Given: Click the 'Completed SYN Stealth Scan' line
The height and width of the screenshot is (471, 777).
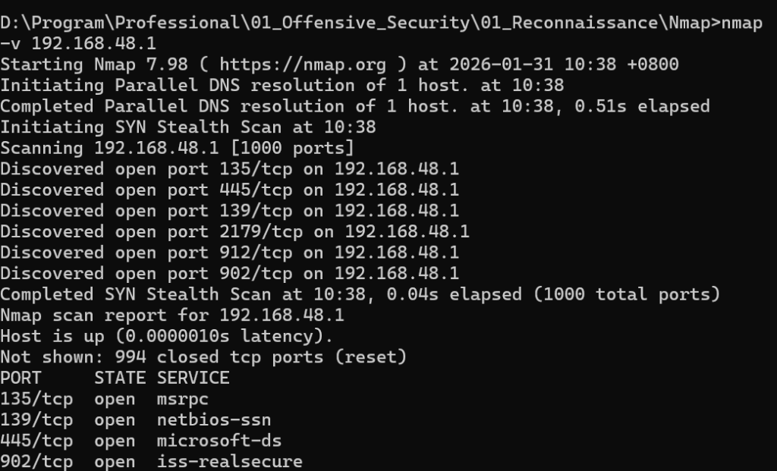Looking at the screenshot, I should click(x=360, y=294).
